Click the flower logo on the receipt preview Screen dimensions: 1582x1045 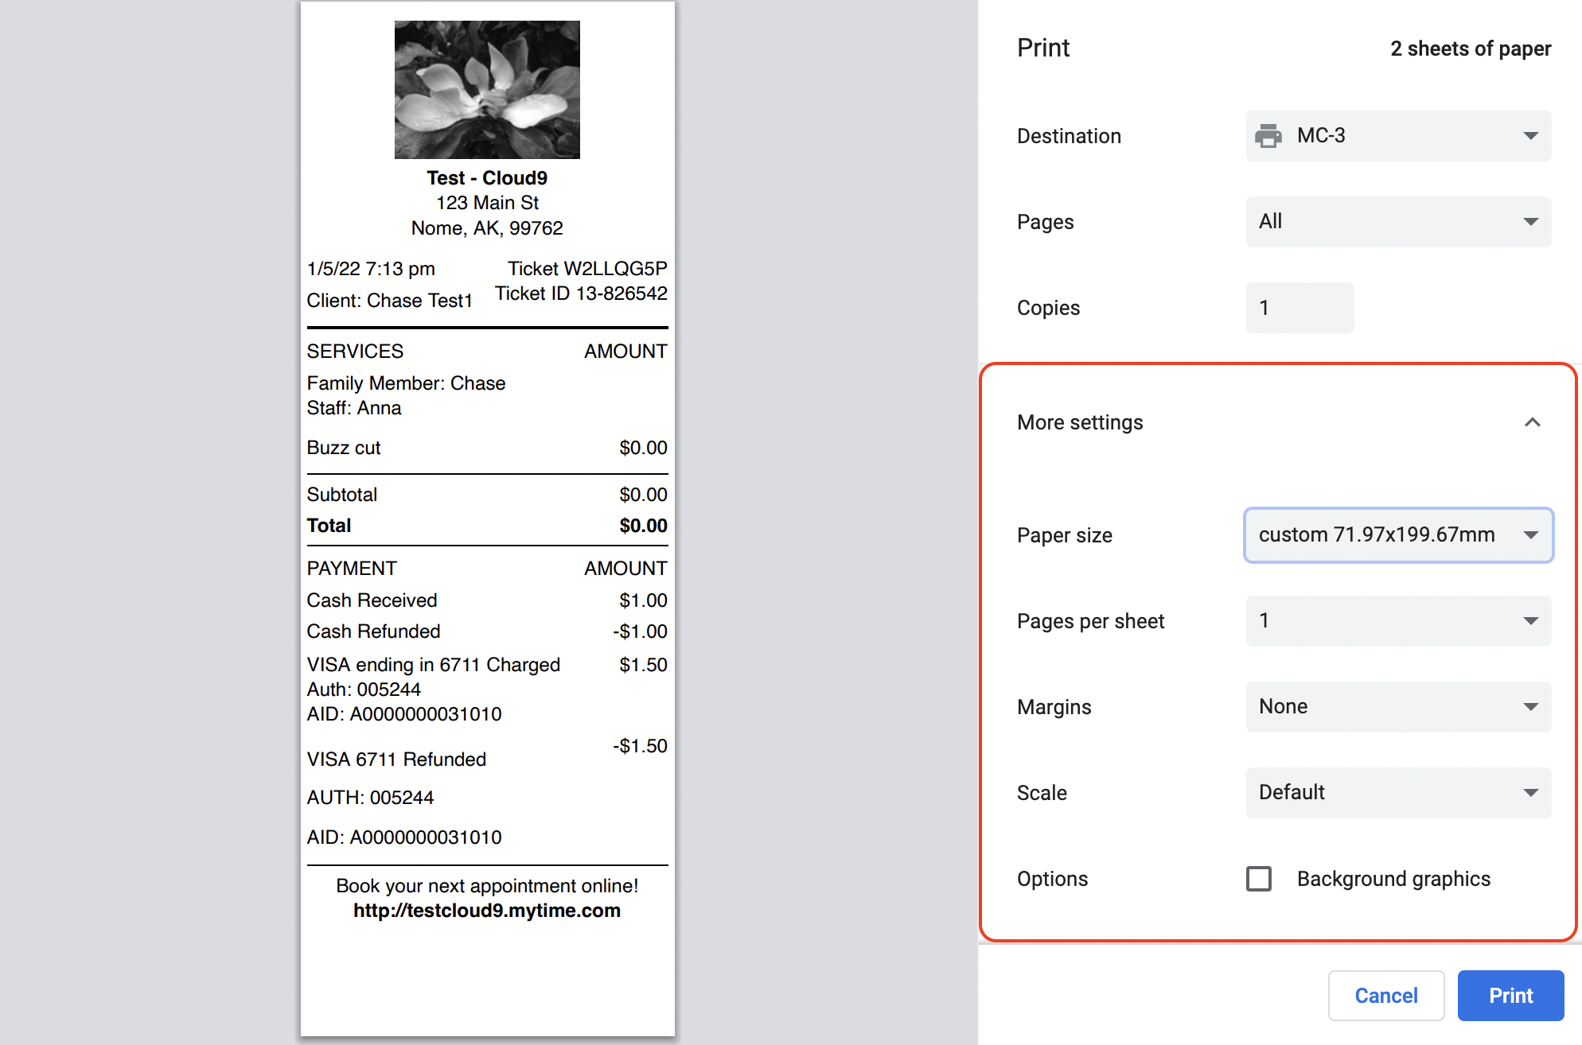point(487,90)
